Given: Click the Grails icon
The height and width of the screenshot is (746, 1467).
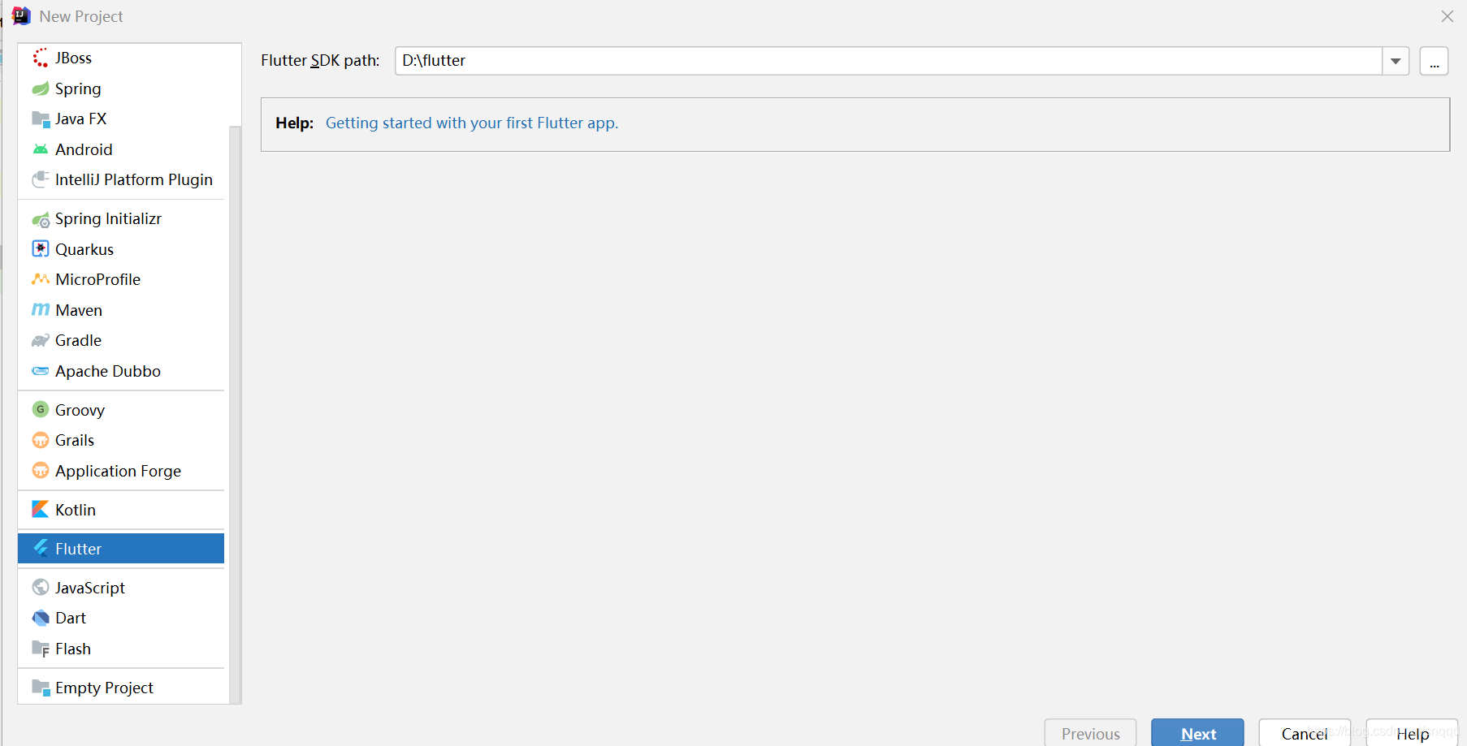Looking at the screenshot, I should pos(41,440).
